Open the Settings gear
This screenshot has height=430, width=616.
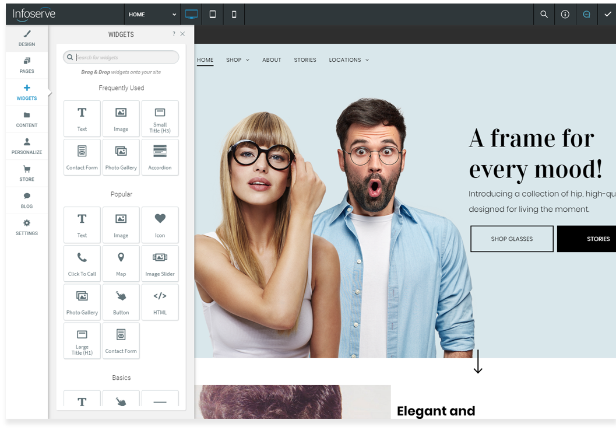[x=27, y=228]
